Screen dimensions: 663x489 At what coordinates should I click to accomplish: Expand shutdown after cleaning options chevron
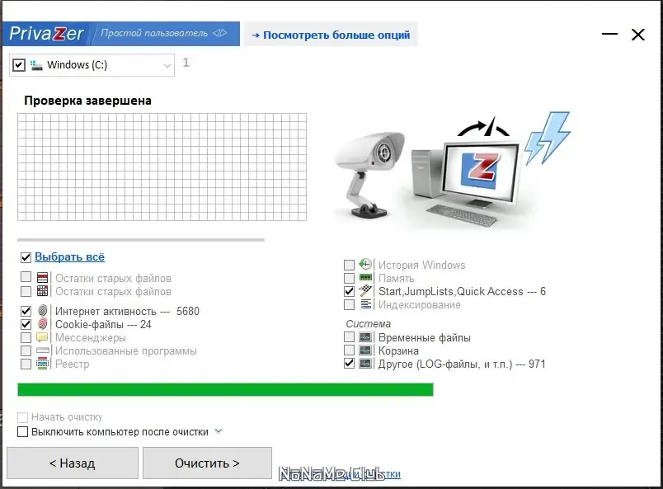coord(219,431)
